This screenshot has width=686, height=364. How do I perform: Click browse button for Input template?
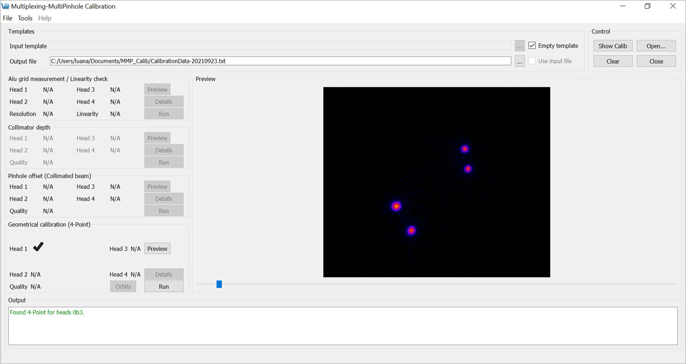tap(519, 46)
